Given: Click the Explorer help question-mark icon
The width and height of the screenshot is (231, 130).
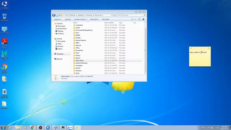Looking at the screenshot, I should click(143, 19).
